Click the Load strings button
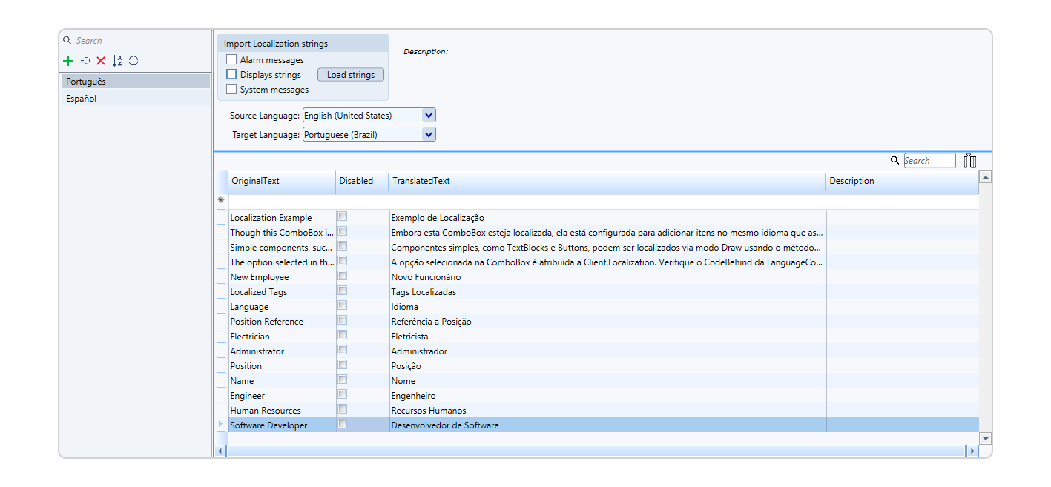Screen dimensions: 1051x487 (351, 75)
